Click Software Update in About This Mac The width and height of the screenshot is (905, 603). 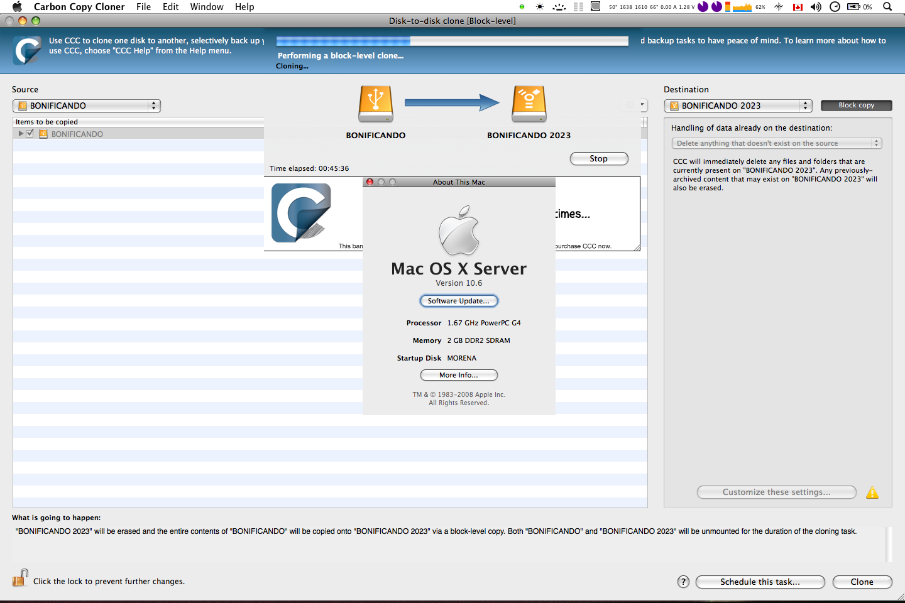[459, 301]
